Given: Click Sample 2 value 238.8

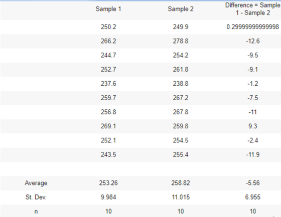Looking at the screenshot, I should (x=181, y=84).
